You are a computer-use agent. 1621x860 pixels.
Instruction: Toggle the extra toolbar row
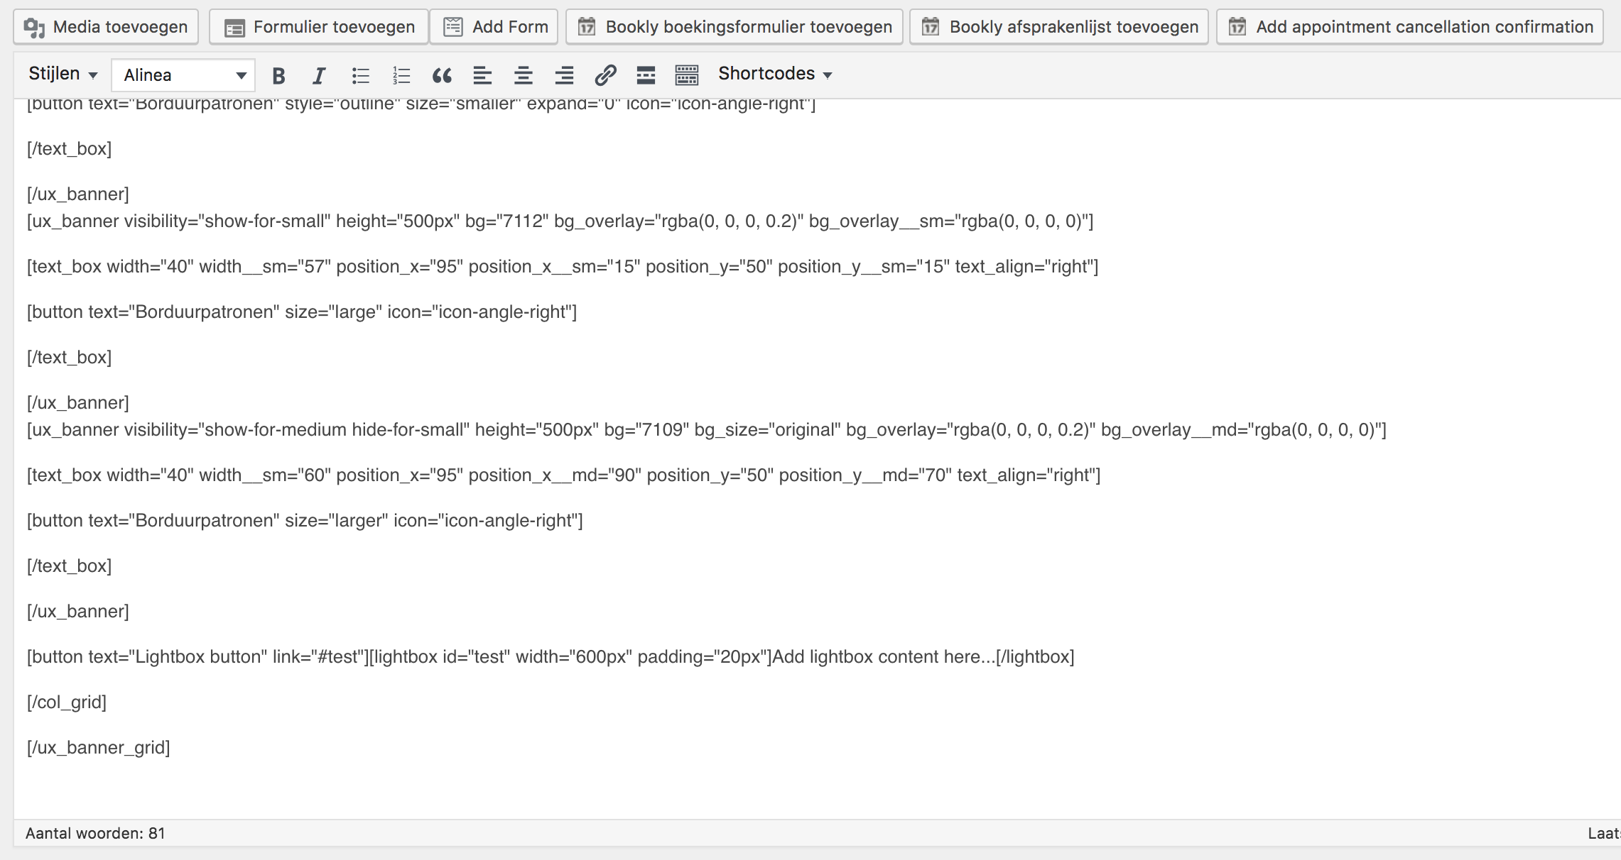pos(687,75)
